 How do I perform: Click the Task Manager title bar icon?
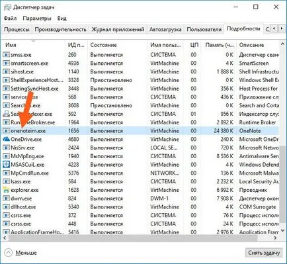pyautogui.click(x=7, y=7)
